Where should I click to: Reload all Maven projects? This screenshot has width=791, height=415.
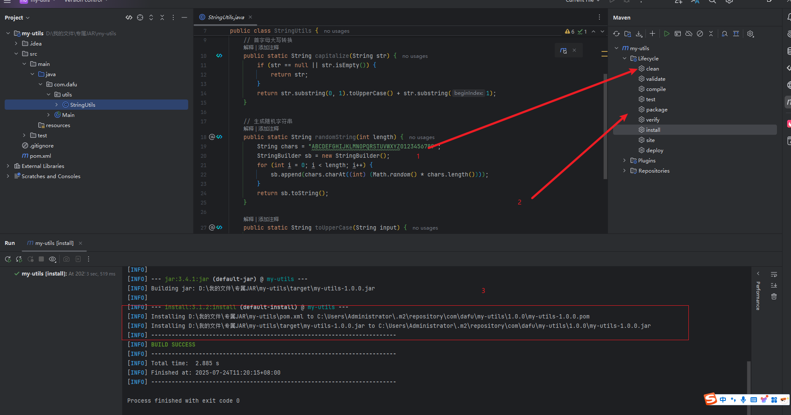point(616,34)
